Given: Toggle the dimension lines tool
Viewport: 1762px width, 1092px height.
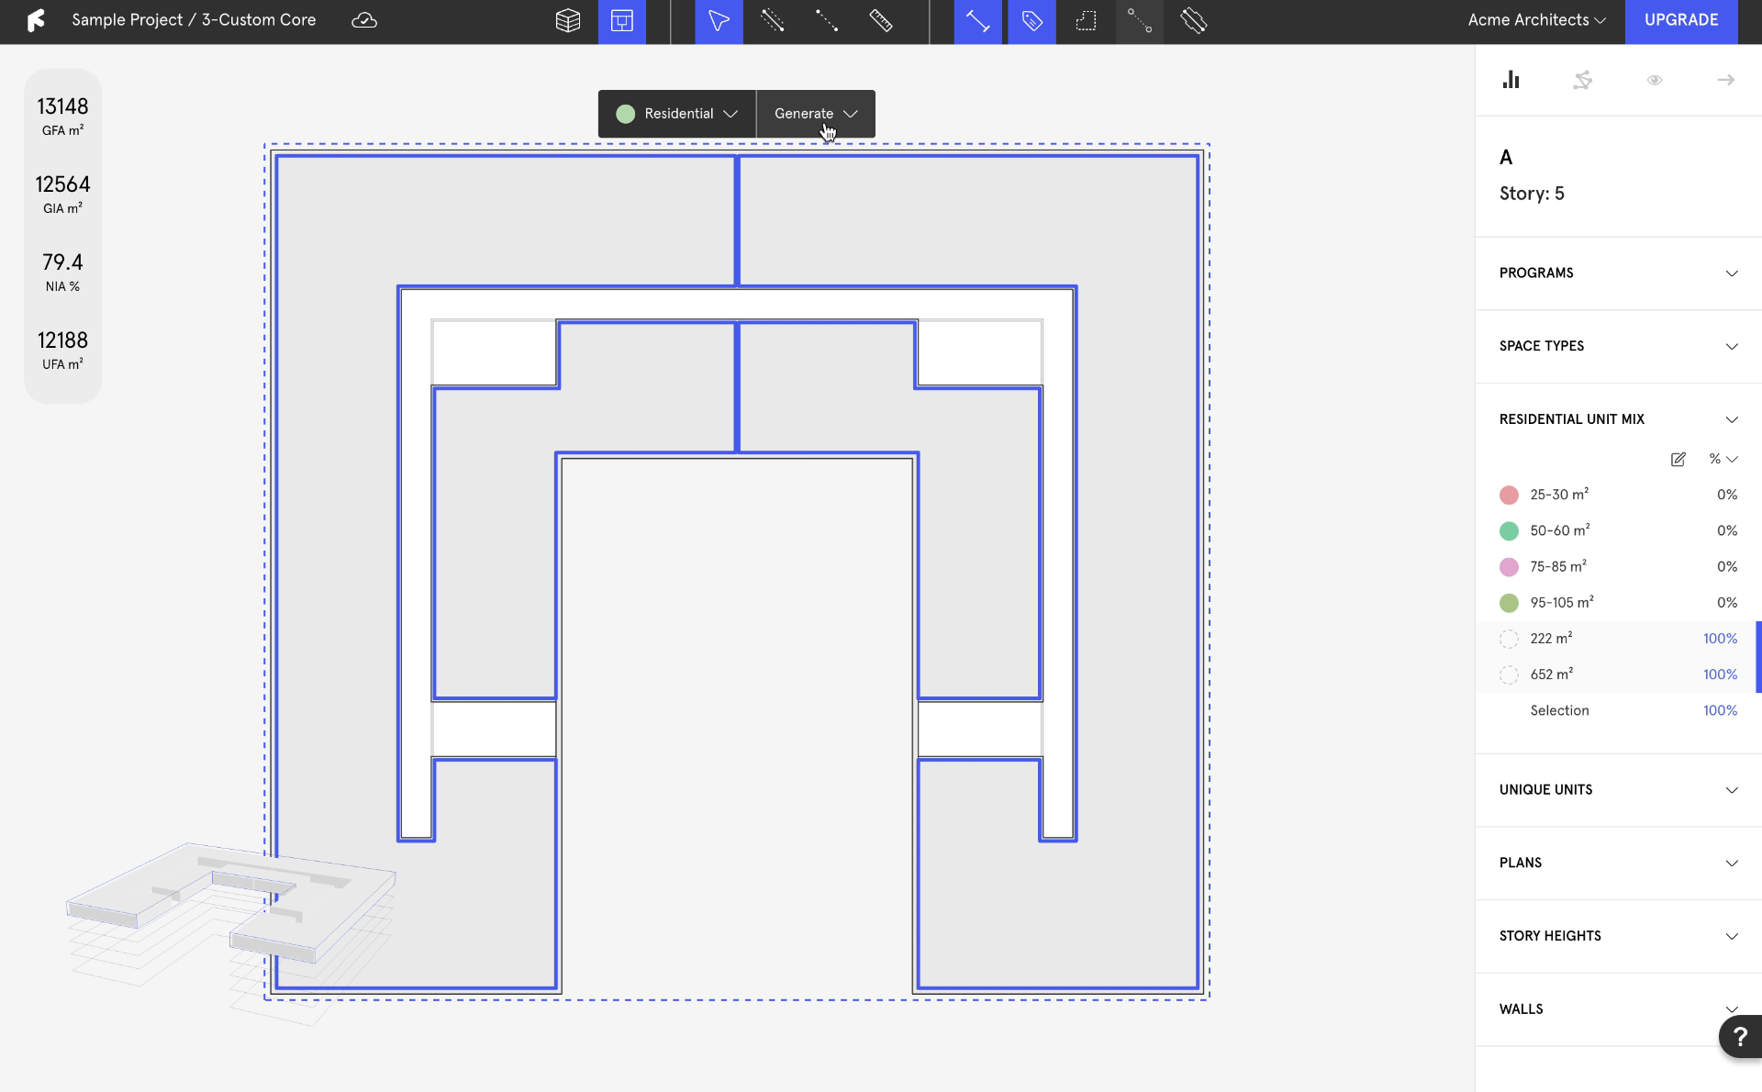Looking at the screenshot, I should [x=977, y=20].
